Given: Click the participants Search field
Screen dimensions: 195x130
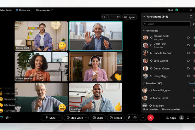Looking at the screenshot, I should (167, 24).
